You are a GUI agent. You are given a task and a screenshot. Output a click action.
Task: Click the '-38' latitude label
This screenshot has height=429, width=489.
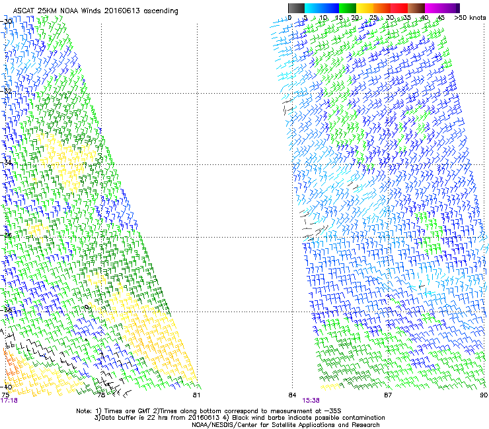point(6,310)
